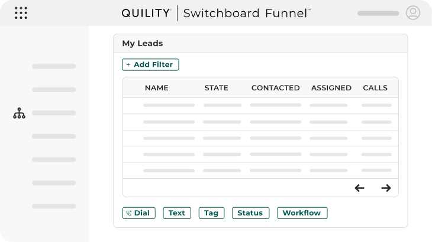This screenshot has width=432, height=242.
Task: Select the last sidebar menu item
Action: pyautogui.click(x=54, y=206)
